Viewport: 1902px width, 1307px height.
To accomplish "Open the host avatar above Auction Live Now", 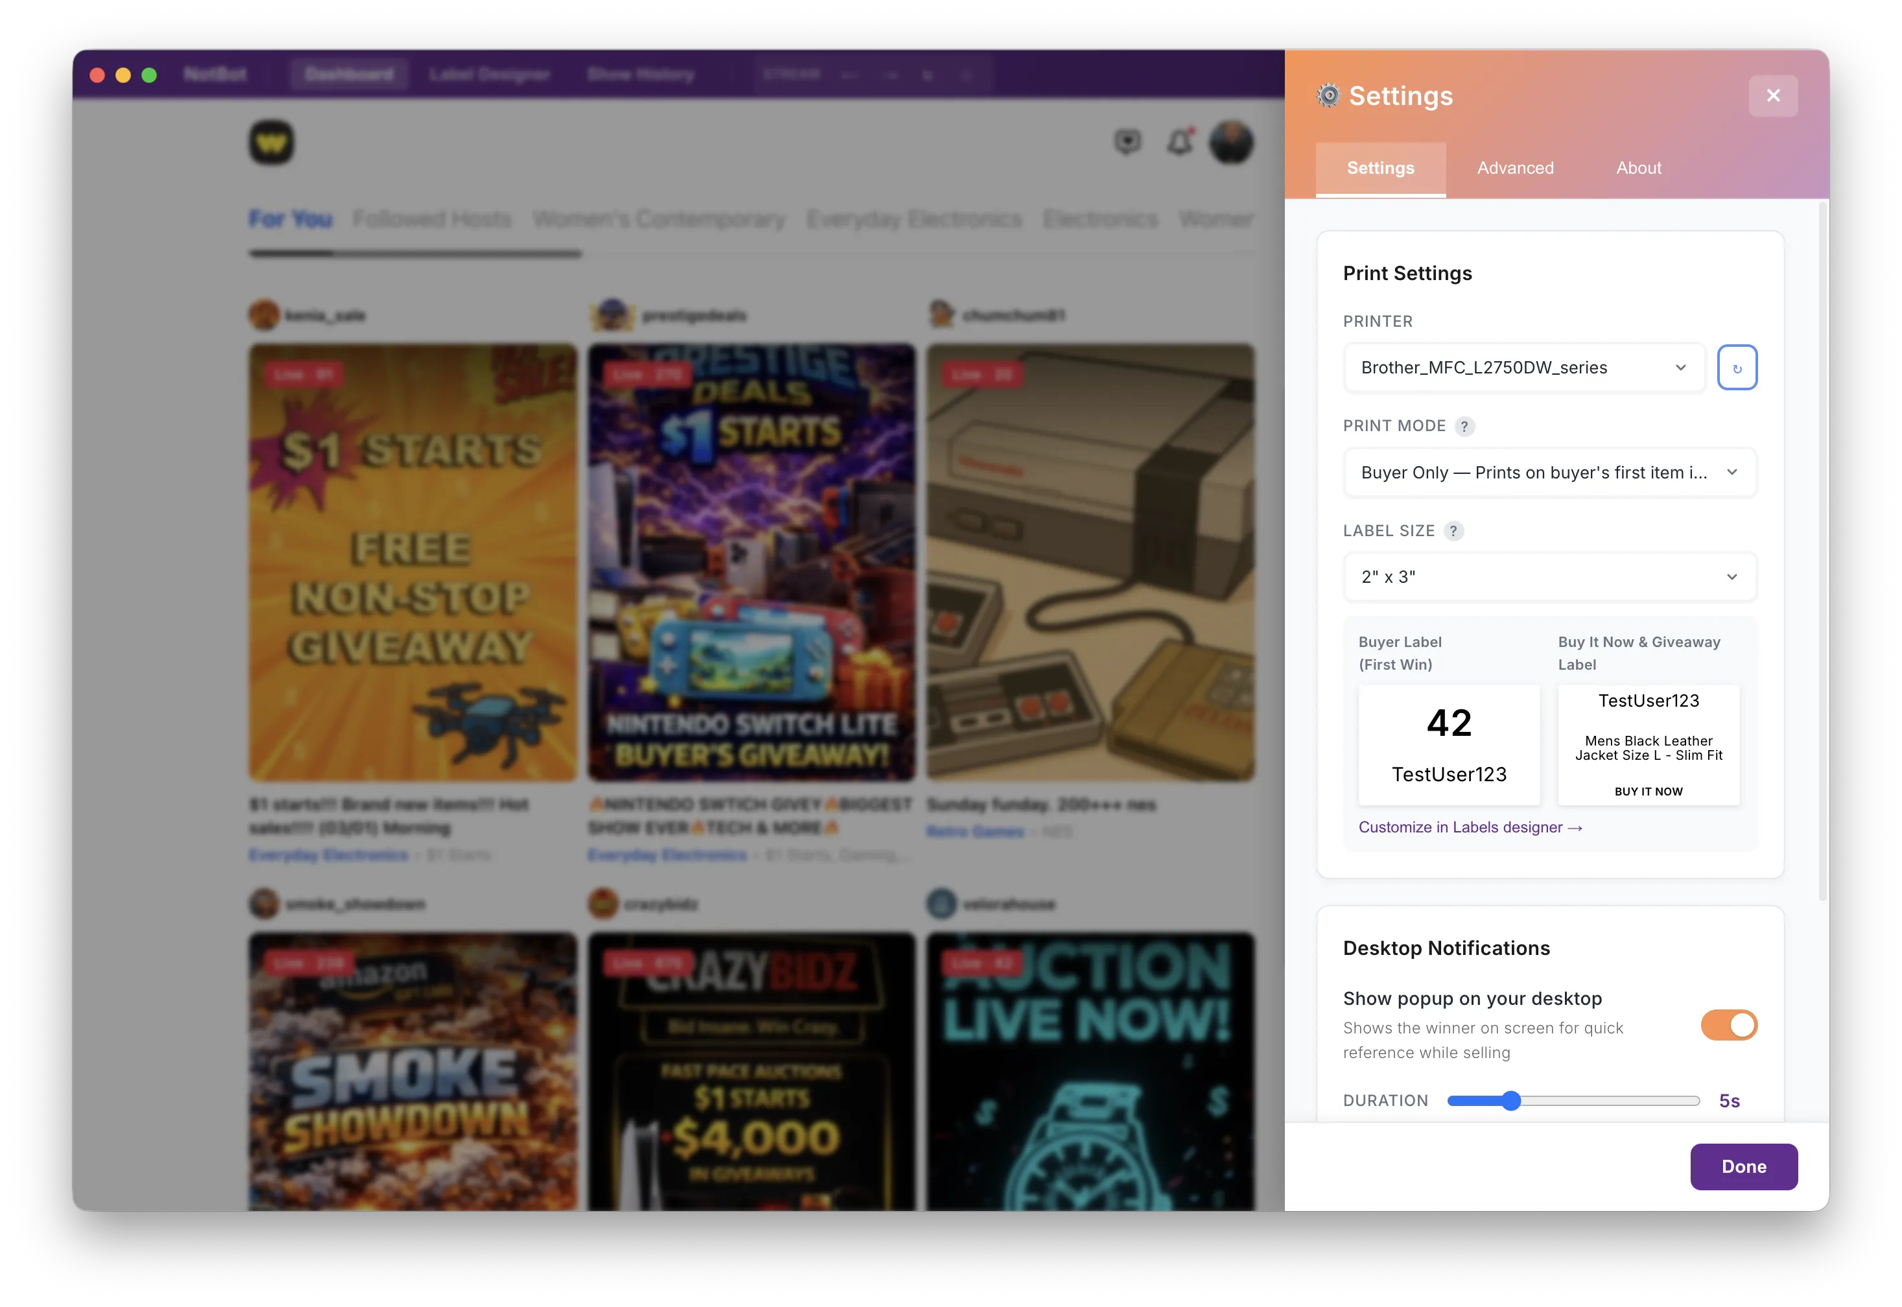I will tap(943, 904).
